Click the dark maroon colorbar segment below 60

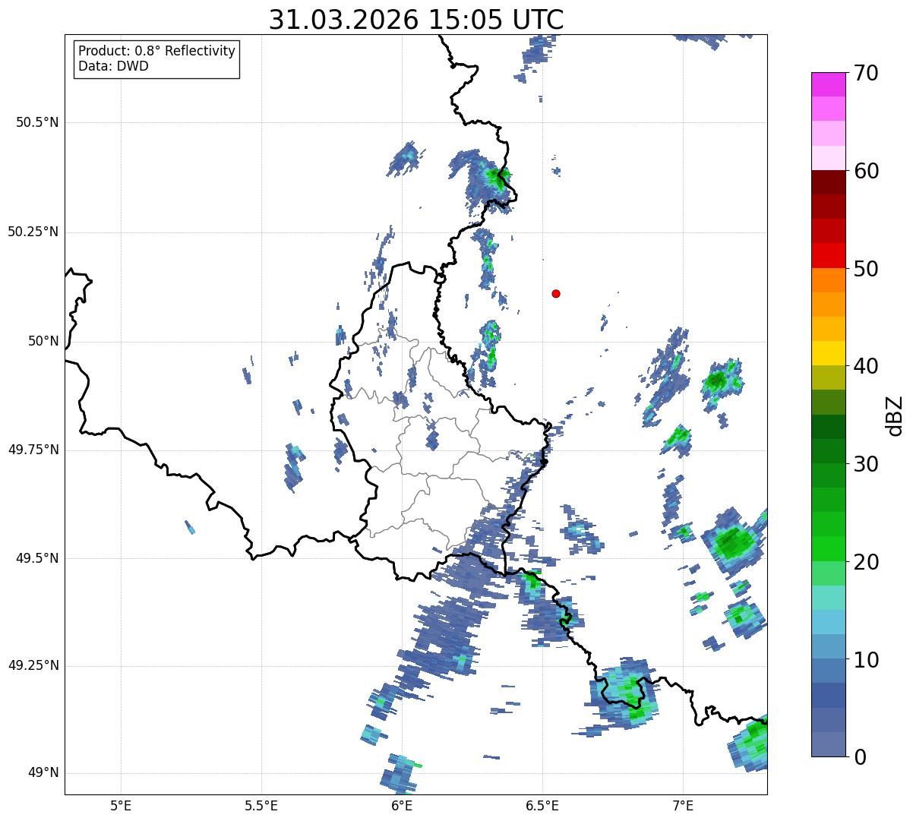click(828, 182)
